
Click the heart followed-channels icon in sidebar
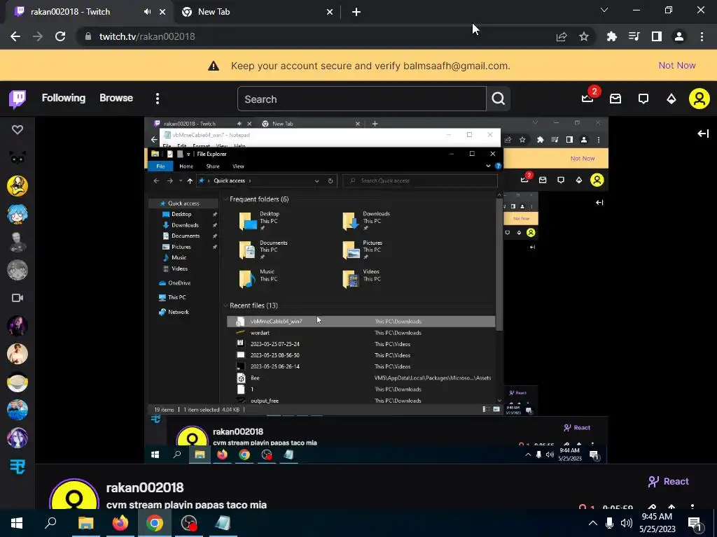pyautogui.click(x=18, y=130)
